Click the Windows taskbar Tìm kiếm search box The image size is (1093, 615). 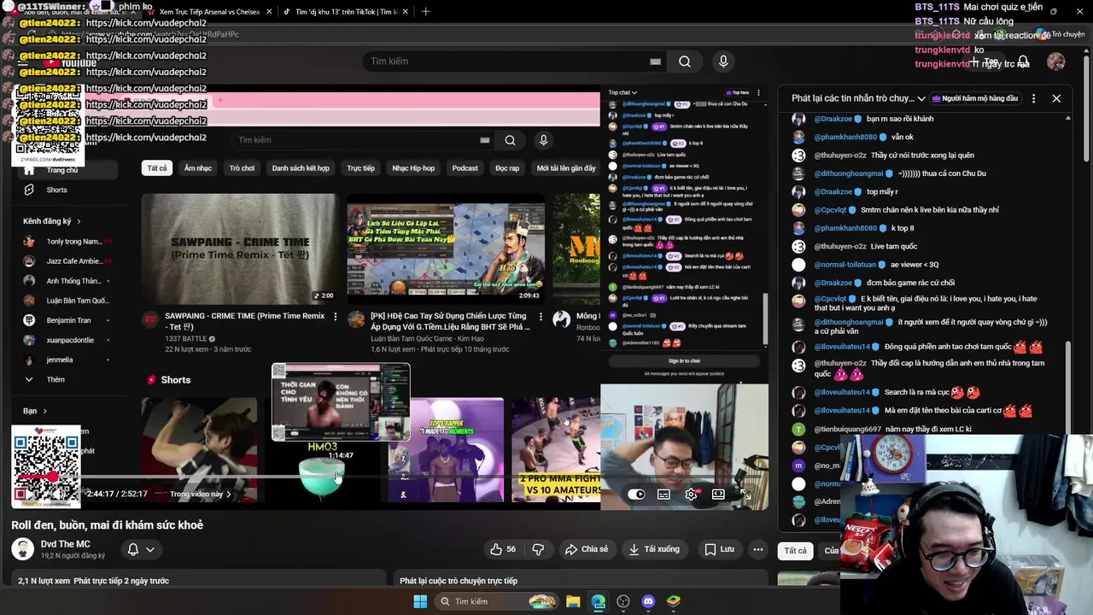(497, 601)
